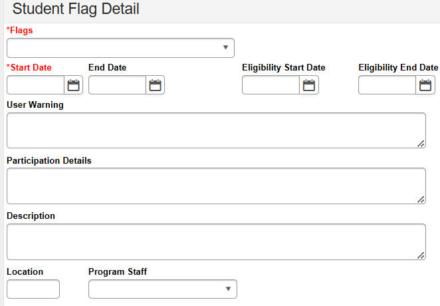Click the red Flags field label

click(x=20, y=30)
